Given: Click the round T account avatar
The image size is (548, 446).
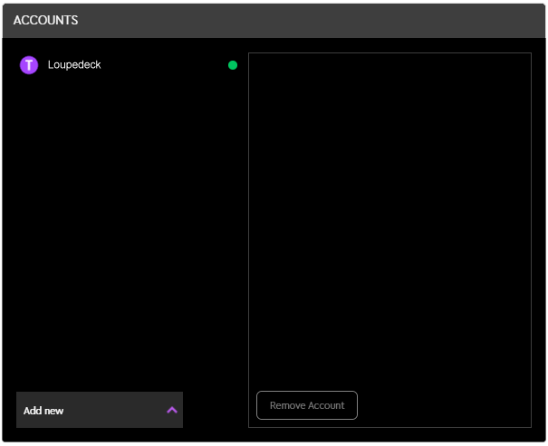Looking at the screenshot, I should tap(29, 65).
